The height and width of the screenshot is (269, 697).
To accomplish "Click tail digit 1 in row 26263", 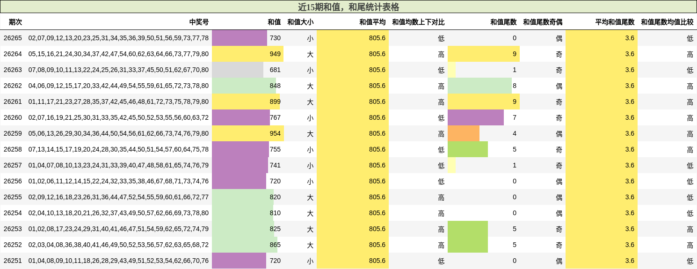I will (x=515, y=70).
